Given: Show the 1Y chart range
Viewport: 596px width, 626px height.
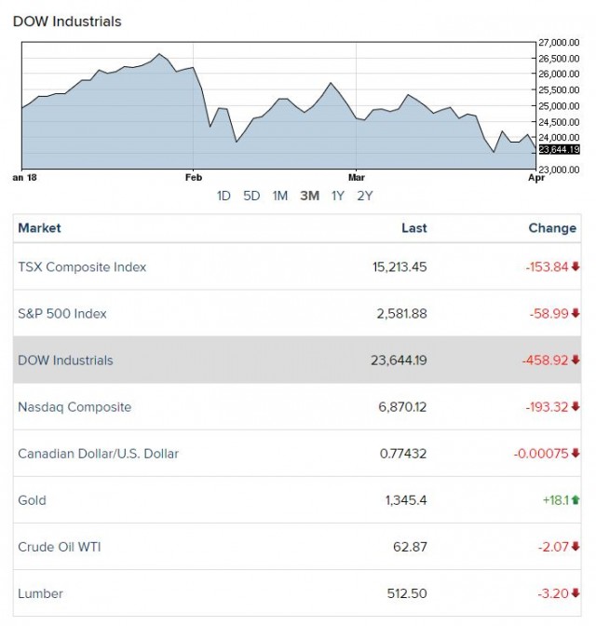Looking at the screenshot, I should (x=338, y=196).
